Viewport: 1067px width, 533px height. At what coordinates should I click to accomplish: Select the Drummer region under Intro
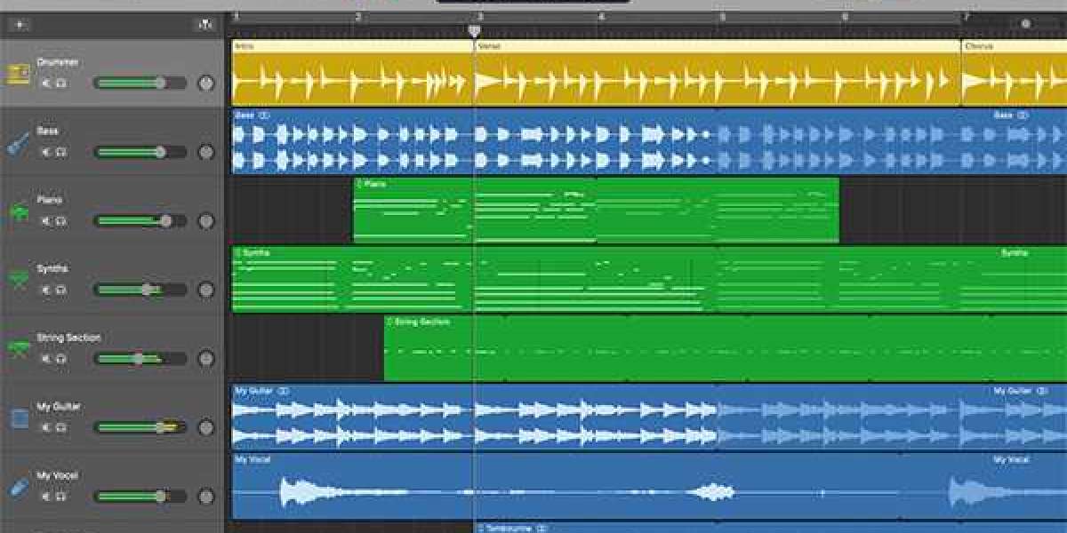[x=352, y=79]
